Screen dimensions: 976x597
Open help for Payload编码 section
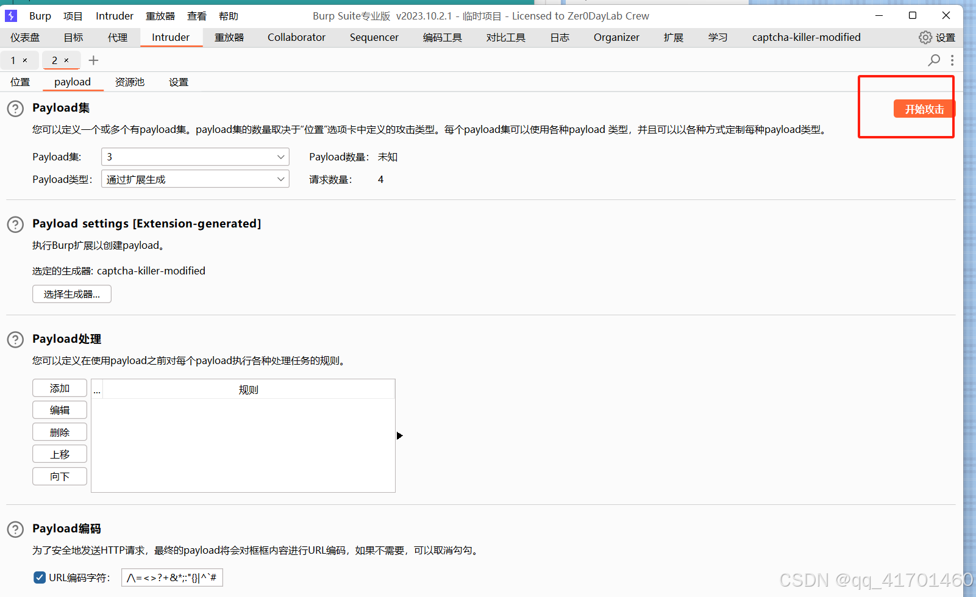pyautogui.click(x=15, y=529)
